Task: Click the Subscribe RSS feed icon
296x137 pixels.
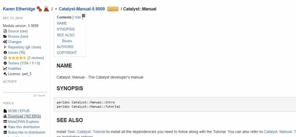Action: pos(5,132)
